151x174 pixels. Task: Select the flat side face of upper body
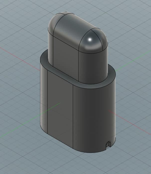click(x=66, y=58)
